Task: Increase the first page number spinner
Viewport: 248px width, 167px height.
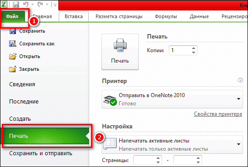Action: point(158,158)
